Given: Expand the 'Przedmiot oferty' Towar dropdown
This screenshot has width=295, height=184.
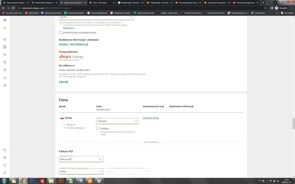Looking at the screenshot, I should click(x=81, y=171).
